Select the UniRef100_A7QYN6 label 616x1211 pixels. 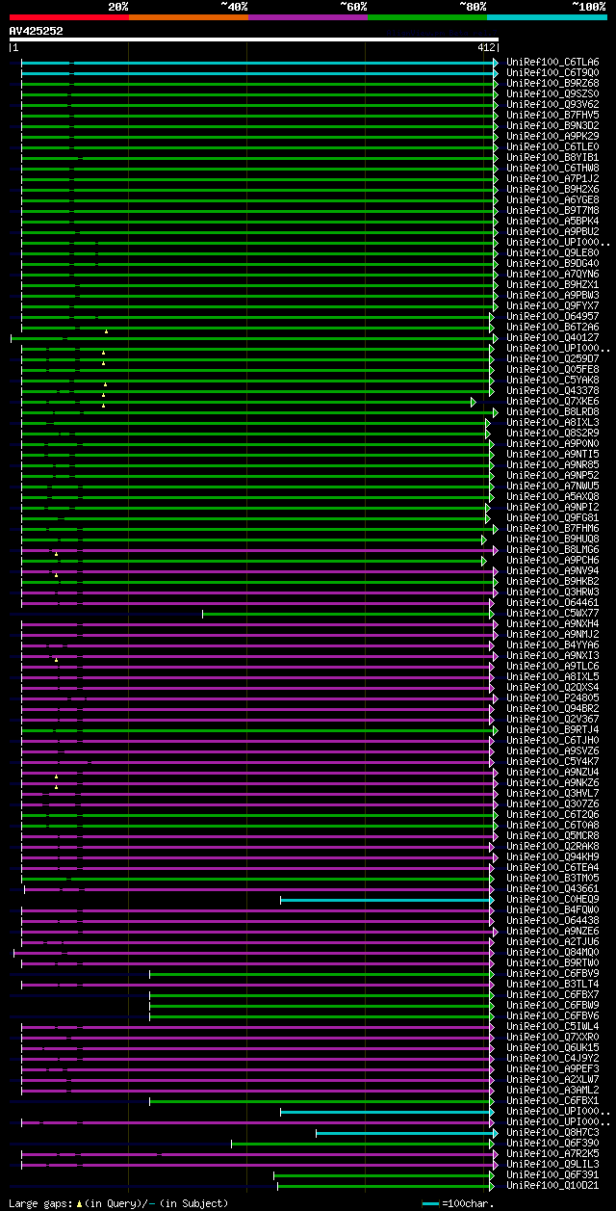552,274
